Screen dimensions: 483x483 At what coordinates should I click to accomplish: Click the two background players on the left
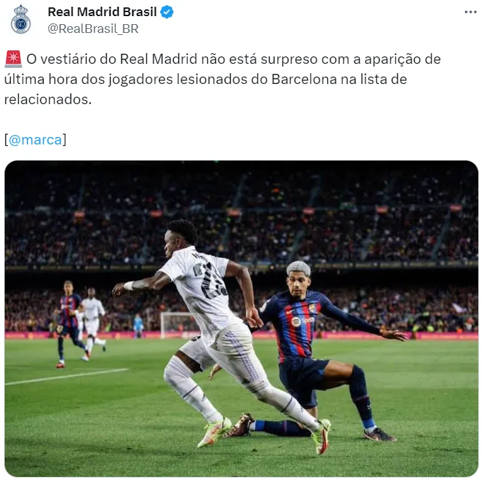[80, 324]
